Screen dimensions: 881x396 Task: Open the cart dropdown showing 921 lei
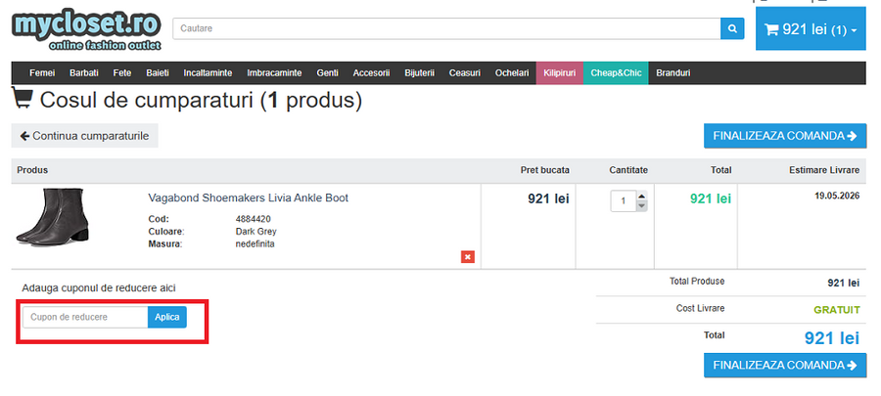pos(811,29)
